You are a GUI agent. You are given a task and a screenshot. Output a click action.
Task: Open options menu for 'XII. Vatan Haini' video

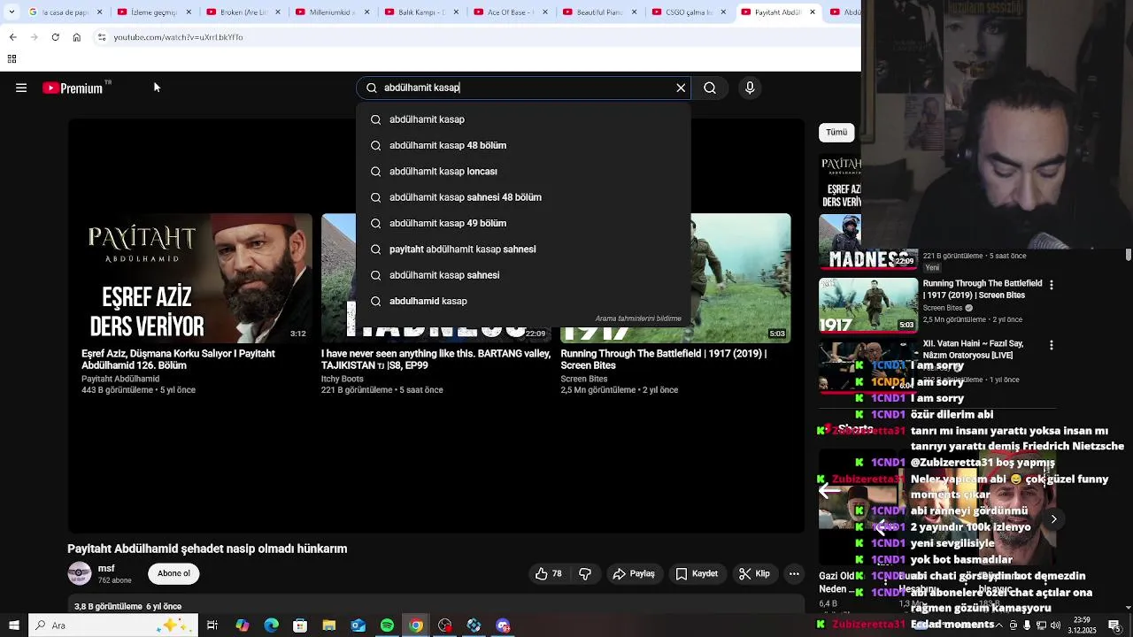(1052, 345)
